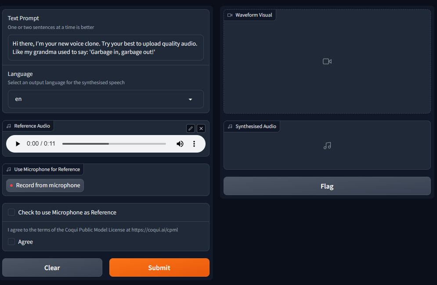Toggle the microphone reference checkbox off
437x285 pixels.
pyautogui.click(x=11, y=212)
